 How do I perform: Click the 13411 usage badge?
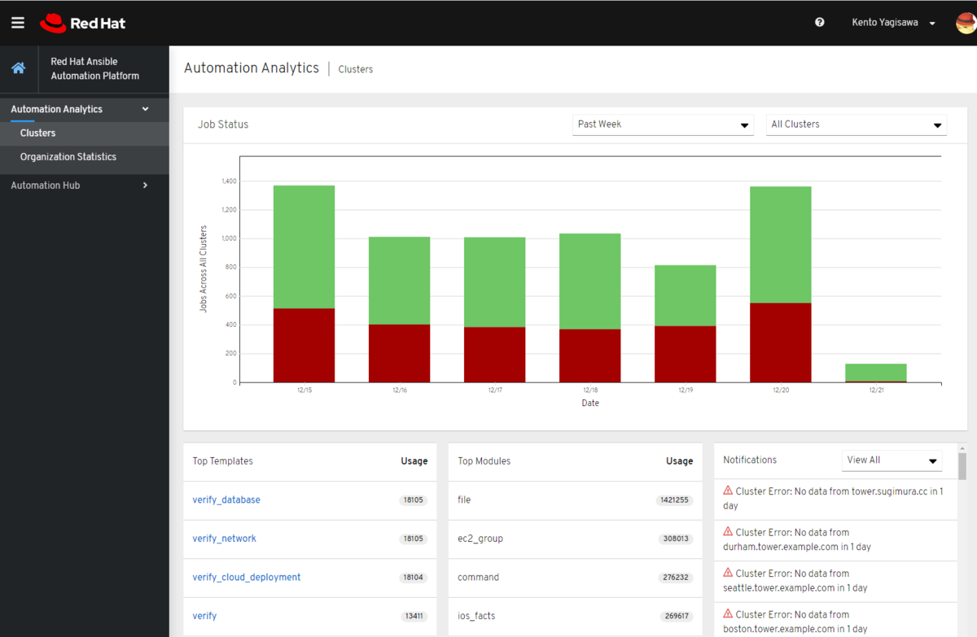pyautogui.click(x=414, y=616)
